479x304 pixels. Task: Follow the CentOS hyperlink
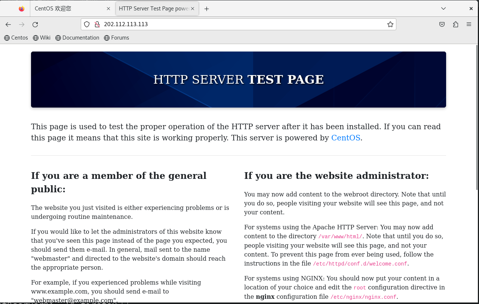click(x=346, y=138)
